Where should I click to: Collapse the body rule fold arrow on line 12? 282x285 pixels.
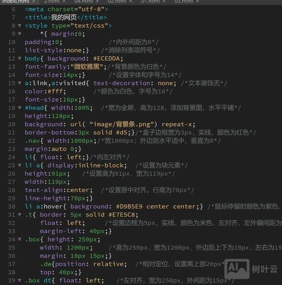coord(20,59)
